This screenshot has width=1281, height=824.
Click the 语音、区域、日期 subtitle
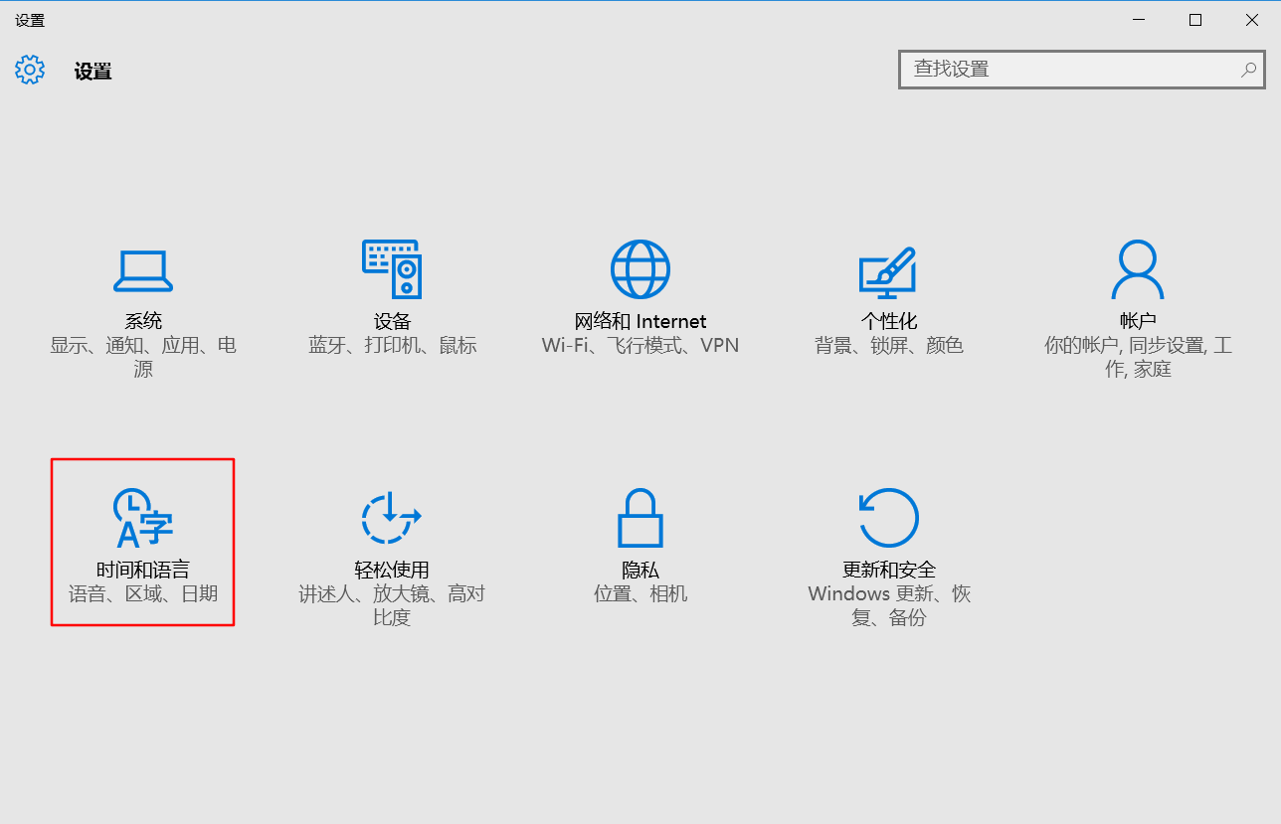tap(142, 593)
